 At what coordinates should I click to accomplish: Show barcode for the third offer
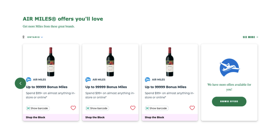click(x=157, y=108)
